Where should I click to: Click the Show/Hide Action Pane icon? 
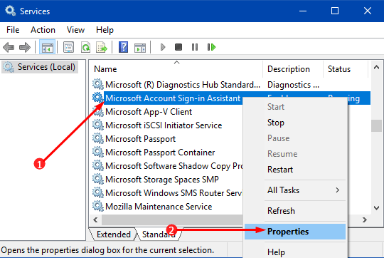(140, 48)
